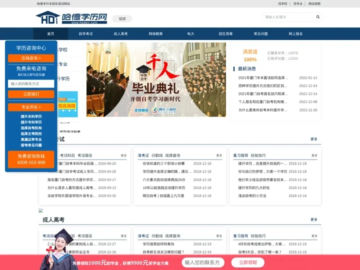360x270 pixels.
Task: Open article 六大要点助你成绩再加20分
Action: (x=164, y=180)
